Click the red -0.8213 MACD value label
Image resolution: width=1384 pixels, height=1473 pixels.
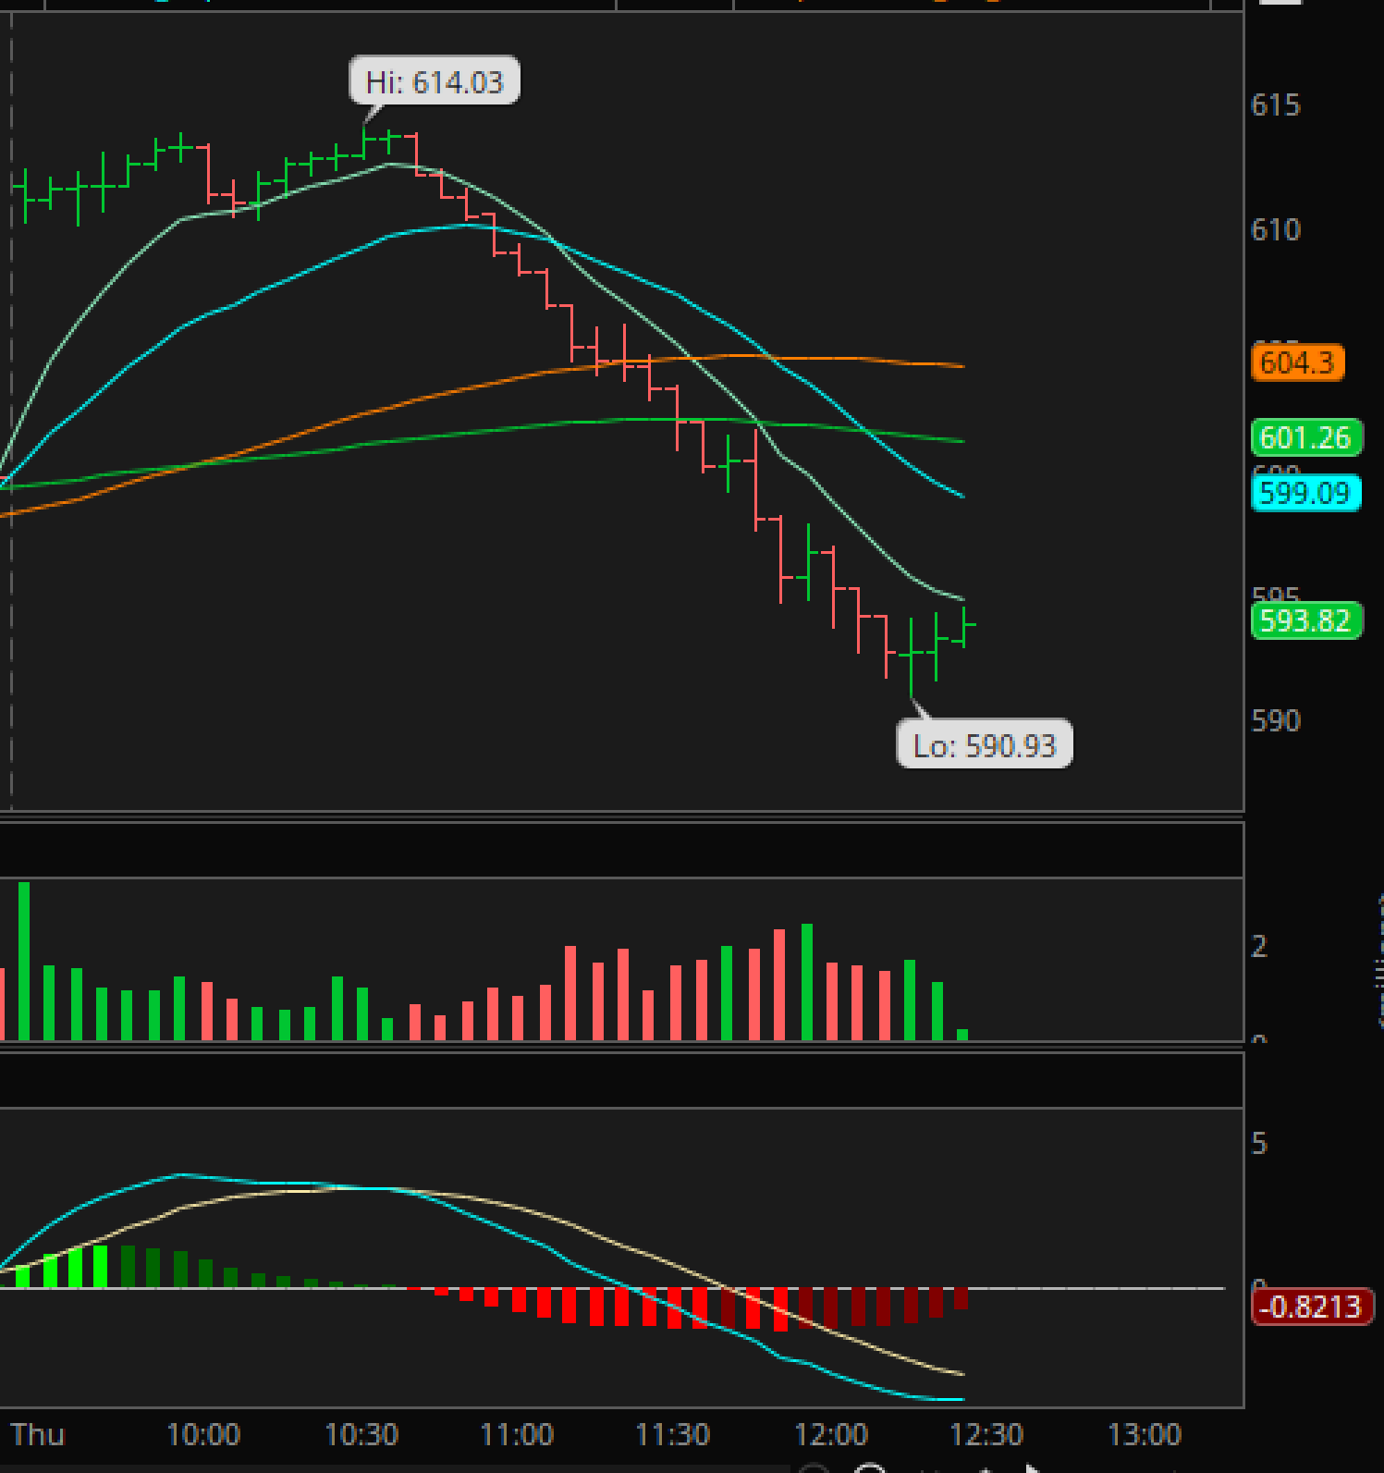pyautogui.click(x=1311, y=1307)
